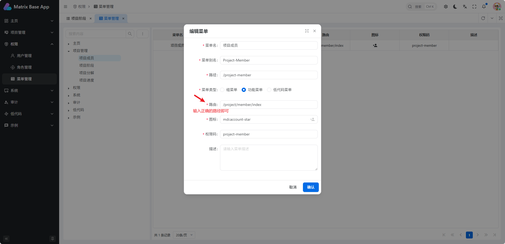Open 用户管理 in the sidebar
The height and width of the screenshot is (244, 505).
[24, 56]
